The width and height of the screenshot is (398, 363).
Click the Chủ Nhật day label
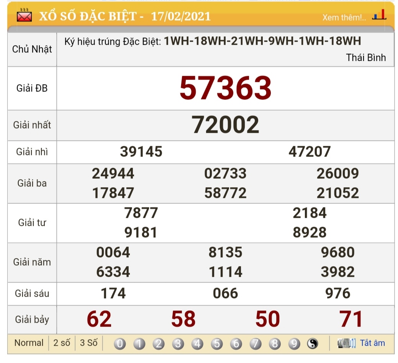[32, 49]
